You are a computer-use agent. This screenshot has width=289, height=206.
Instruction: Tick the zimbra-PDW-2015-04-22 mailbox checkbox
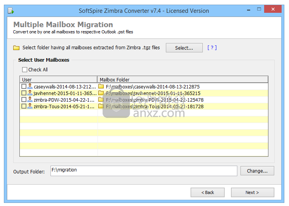(24, 100)
